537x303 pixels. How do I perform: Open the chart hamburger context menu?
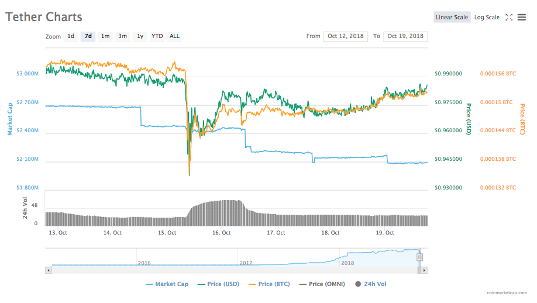pos(522,17)
